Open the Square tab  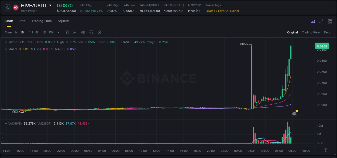[63, 21]
